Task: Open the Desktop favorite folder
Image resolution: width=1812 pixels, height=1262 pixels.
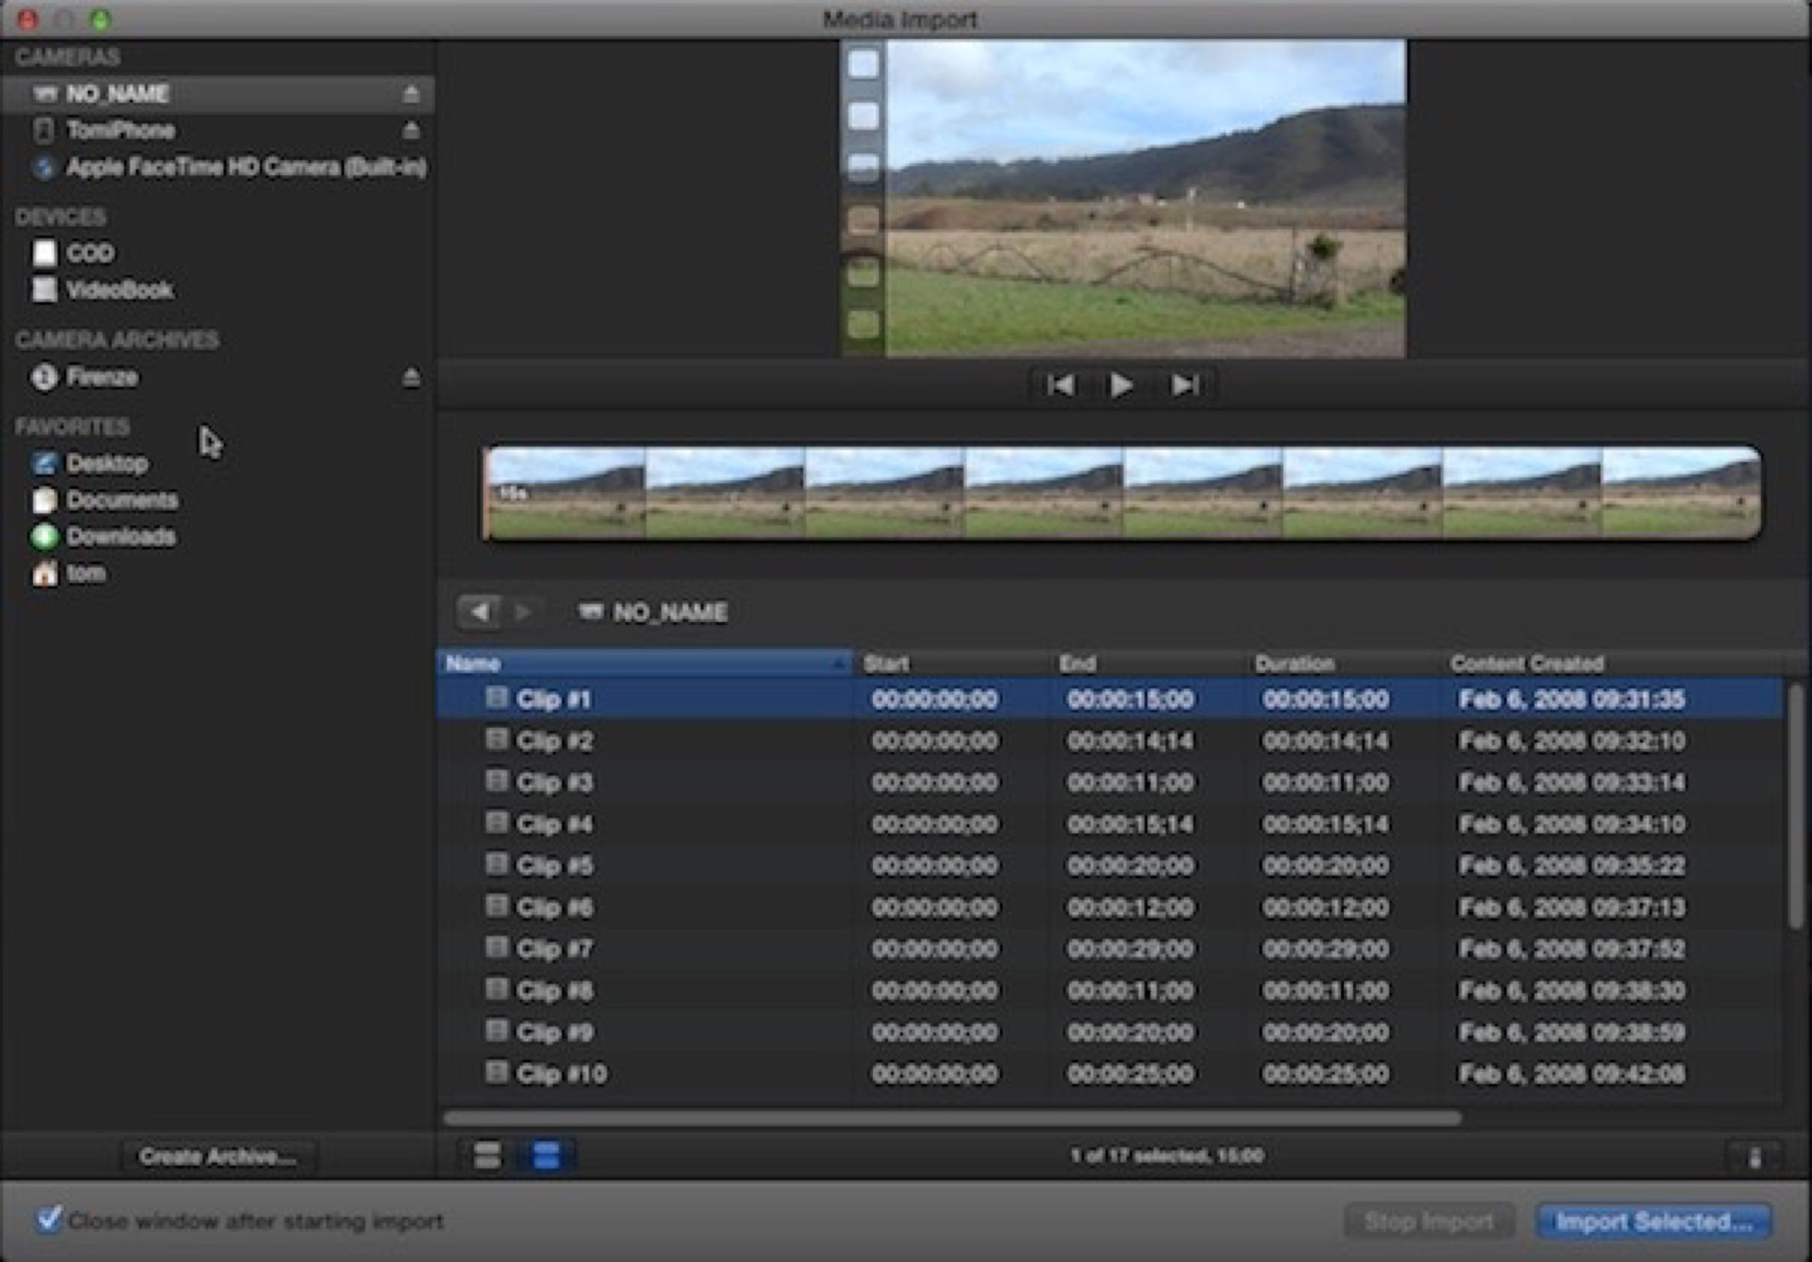Action: click(x=107, y=464)
